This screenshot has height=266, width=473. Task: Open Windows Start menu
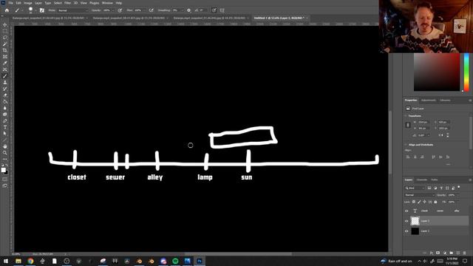coord(6,261)
